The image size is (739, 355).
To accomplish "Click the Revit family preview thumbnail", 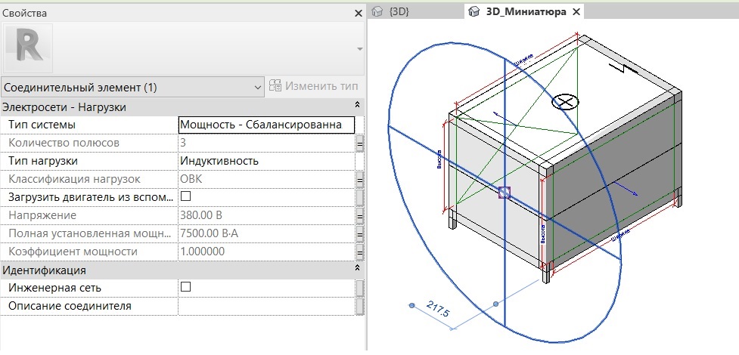I will point(28,48).
